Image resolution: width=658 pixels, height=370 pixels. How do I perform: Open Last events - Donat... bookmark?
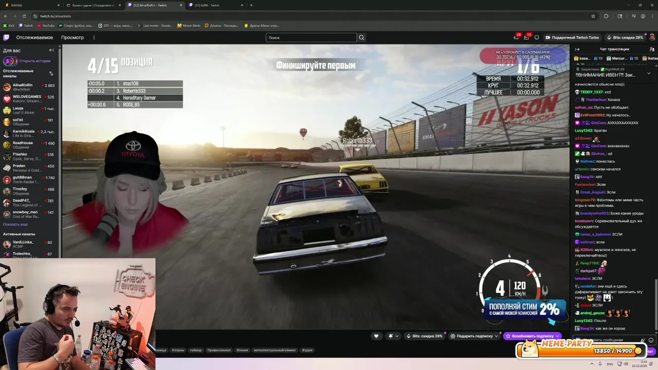pos(155,25)
